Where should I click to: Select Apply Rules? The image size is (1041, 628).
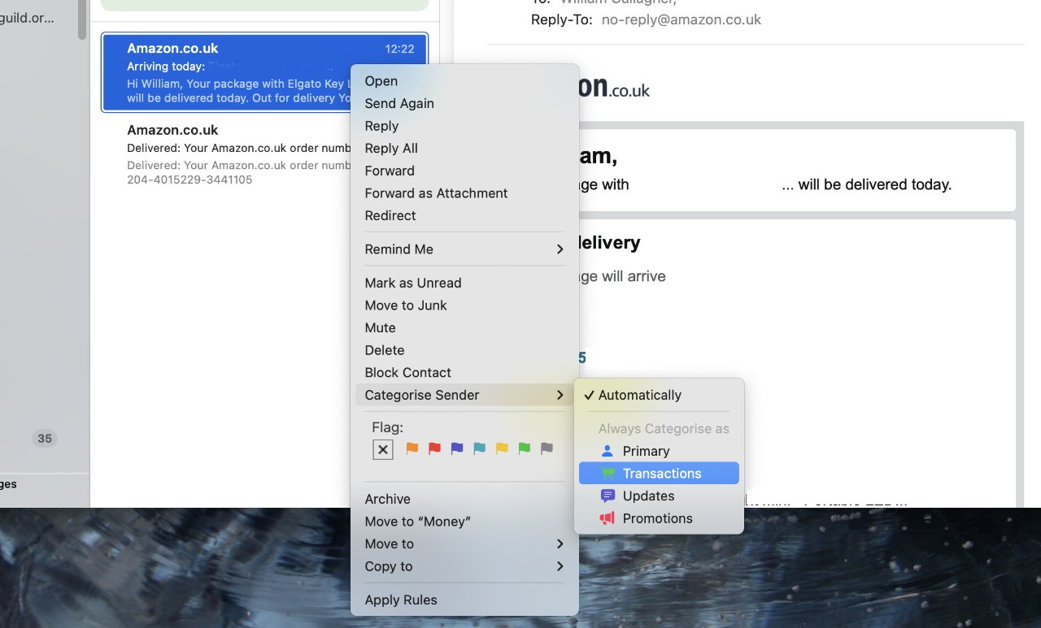(464, 600)
